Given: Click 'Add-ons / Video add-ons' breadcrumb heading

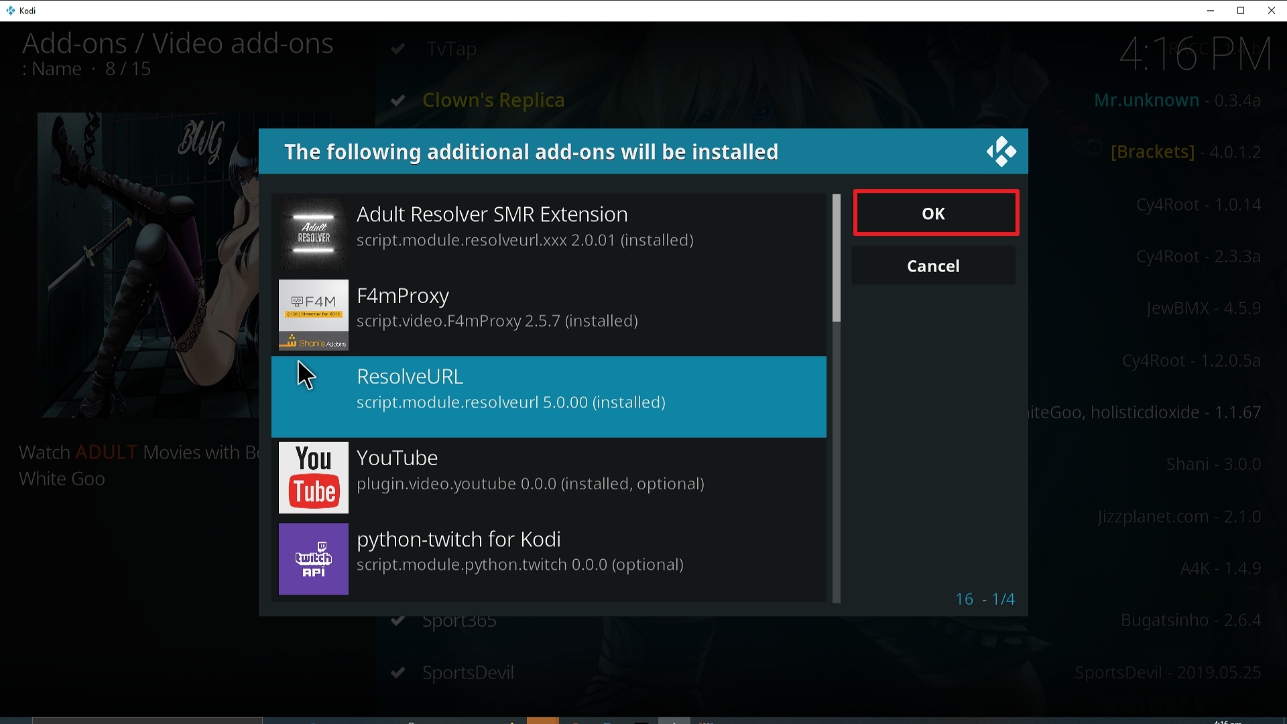Looking at the screenshot, I should pyautogui.click(x=178, y=43).
